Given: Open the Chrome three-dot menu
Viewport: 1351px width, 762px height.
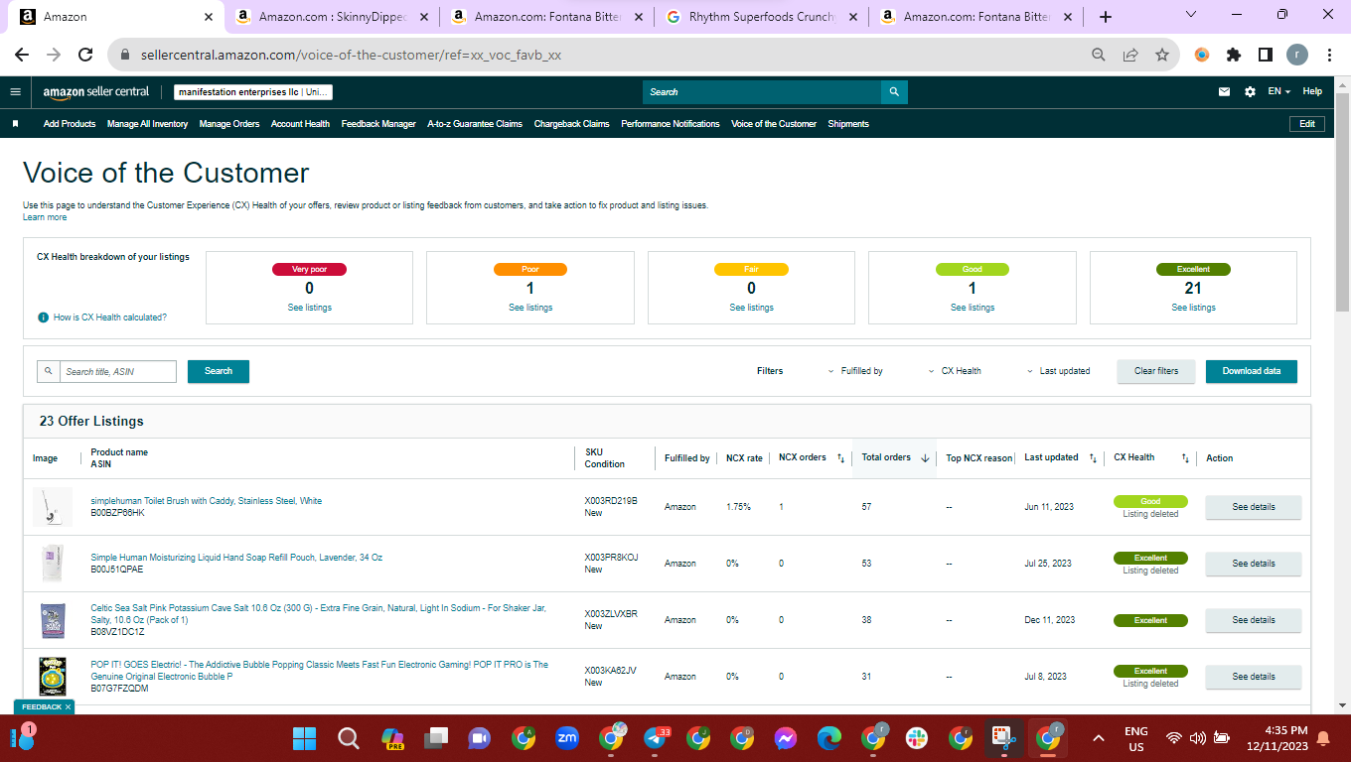Looking at the screenshot, I should coord(1329,56).
